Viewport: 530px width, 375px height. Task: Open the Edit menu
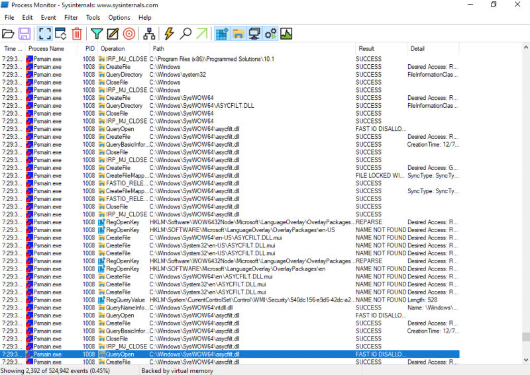coord(27,18)
